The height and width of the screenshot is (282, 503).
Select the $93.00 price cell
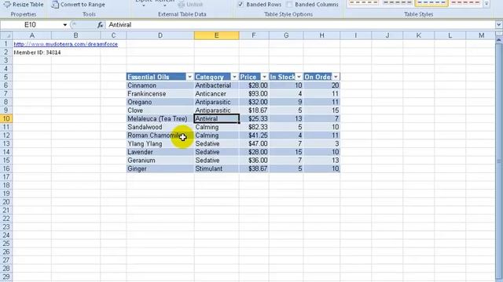click(x=254, y=94)
